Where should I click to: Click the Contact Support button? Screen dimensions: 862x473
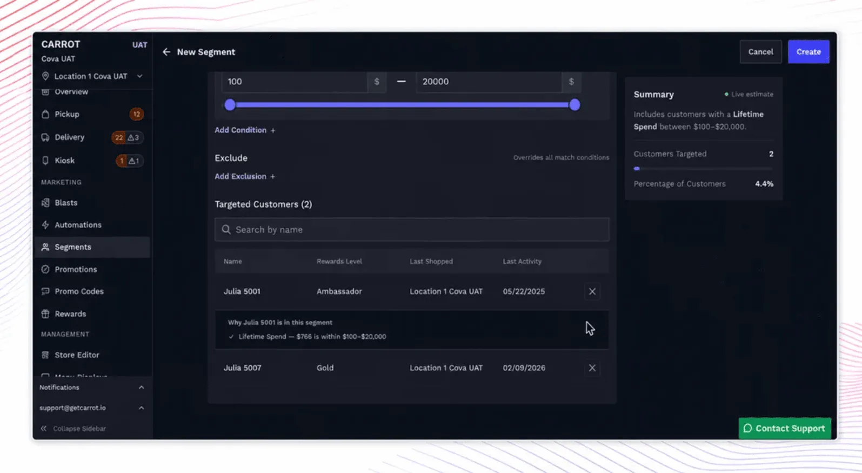tap(785, 428)
